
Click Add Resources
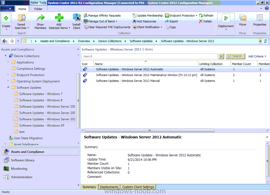tap(144, 21)
